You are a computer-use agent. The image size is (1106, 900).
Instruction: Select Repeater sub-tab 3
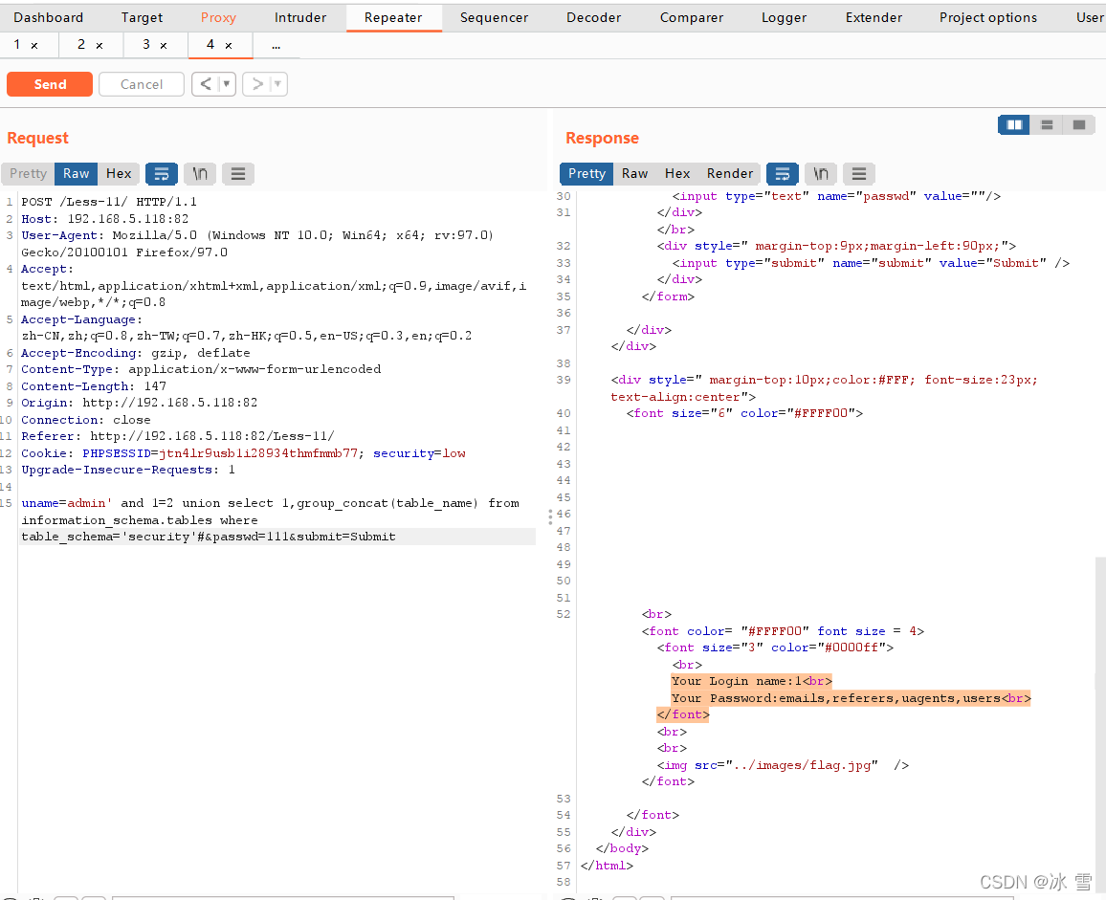pos(146,45)
